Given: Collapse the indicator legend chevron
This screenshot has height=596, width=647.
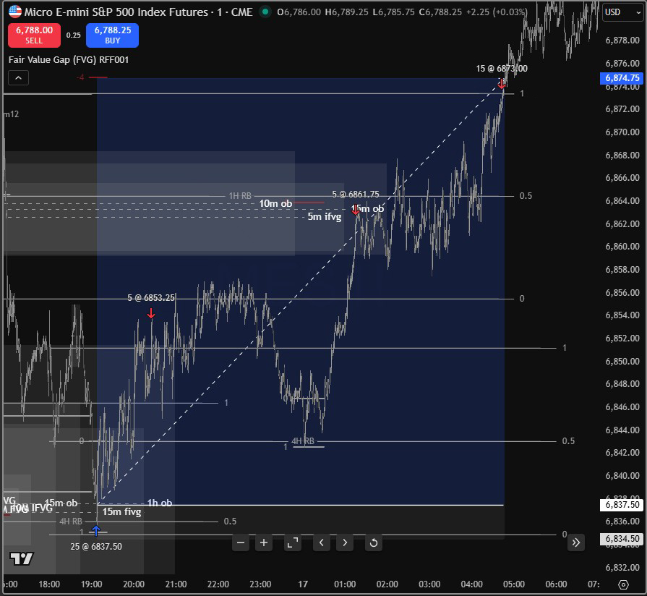Looking at the screenshot, I should (19, 77).
